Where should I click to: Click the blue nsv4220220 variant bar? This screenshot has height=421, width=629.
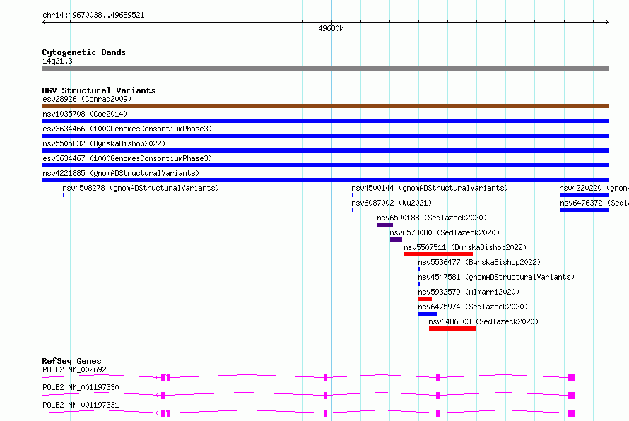click(x=584, y=195)
